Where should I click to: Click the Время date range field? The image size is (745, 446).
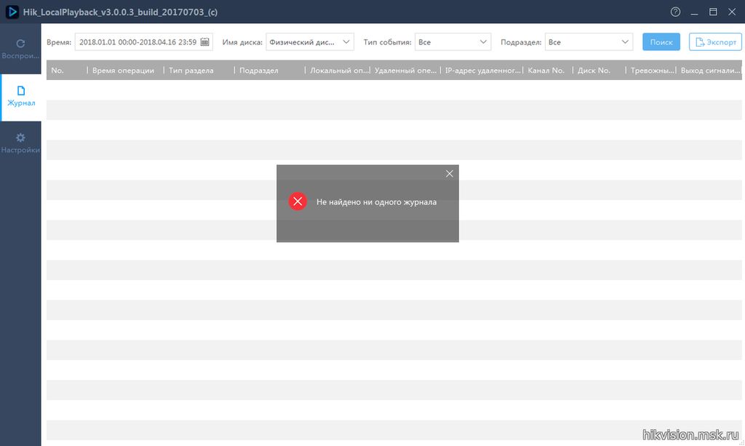click(x=143, y=41)
